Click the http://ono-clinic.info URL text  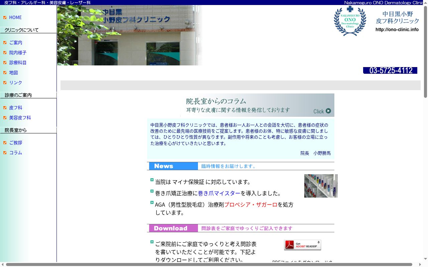pyautogui.click(x=397, y=29)
